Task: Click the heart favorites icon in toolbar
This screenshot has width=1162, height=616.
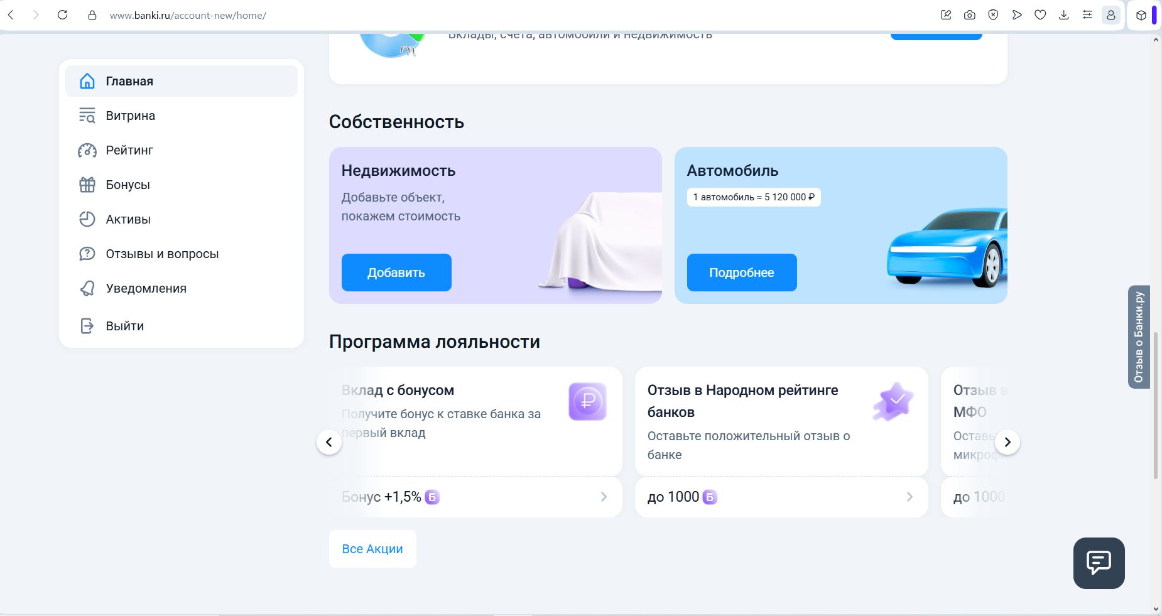Action: click(x=1040, y=15)
